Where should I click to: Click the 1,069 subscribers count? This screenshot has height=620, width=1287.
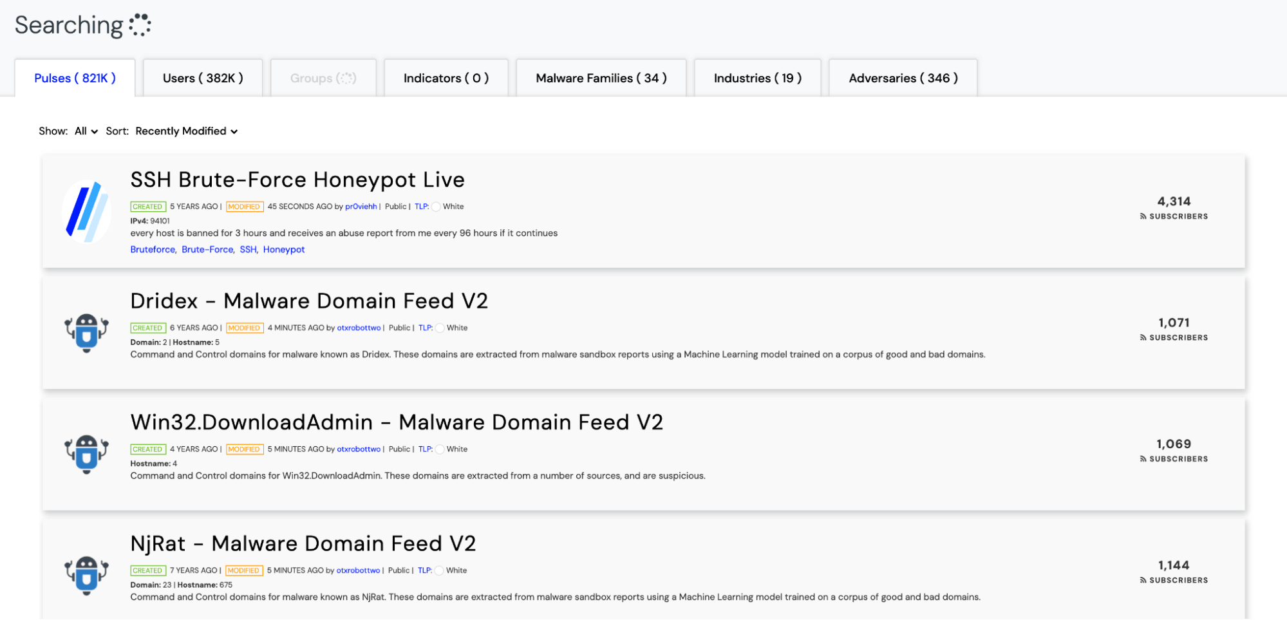(1174, 444)
